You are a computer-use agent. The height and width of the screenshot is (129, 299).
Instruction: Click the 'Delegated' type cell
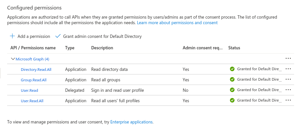pos(75,90)
